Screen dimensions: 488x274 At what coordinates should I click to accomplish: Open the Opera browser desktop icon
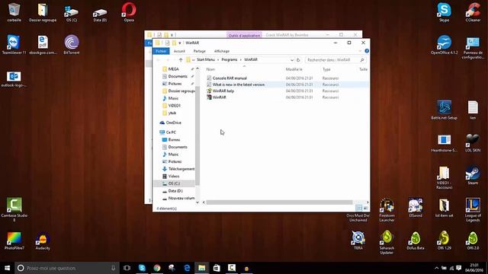click(129, 12)
